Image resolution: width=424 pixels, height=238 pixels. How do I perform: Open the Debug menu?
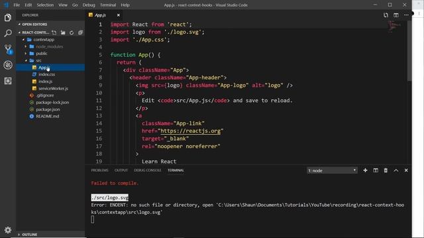(89, 5)
